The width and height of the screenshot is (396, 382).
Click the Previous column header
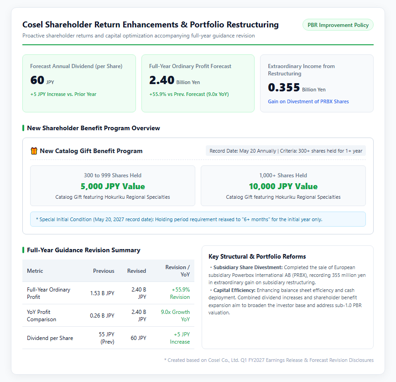click(x=104, y=271)
